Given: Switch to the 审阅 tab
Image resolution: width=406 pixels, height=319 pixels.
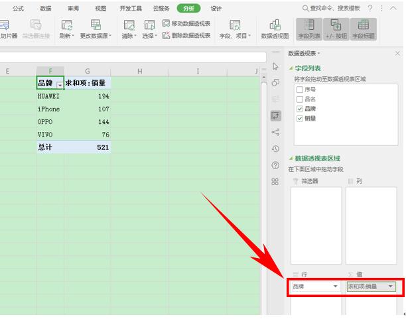Looking at the screenshot, I should pyautogui.click(x=73, y=9).
